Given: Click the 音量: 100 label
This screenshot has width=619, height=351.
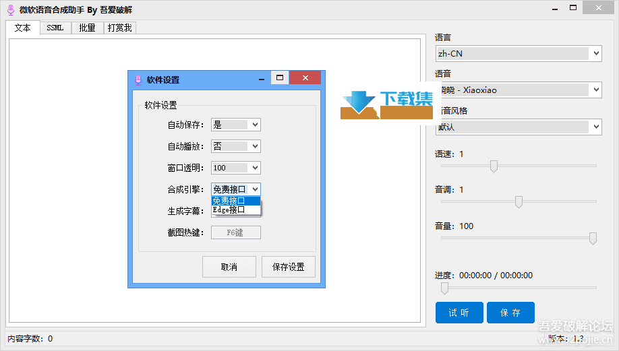Looking at the screenshot, I should pyautogui.click(x=454, y=226).
